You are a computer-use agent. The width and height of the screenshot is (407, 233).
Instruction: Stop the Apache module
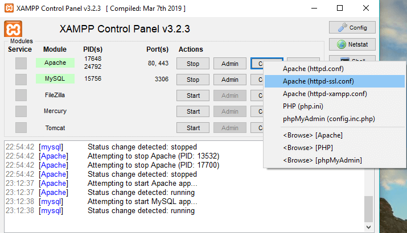coord(193,64)
